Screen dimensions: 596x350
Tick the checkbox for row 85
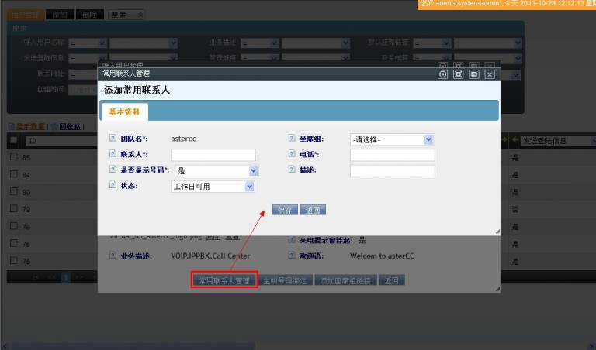(x=14, y=157)
